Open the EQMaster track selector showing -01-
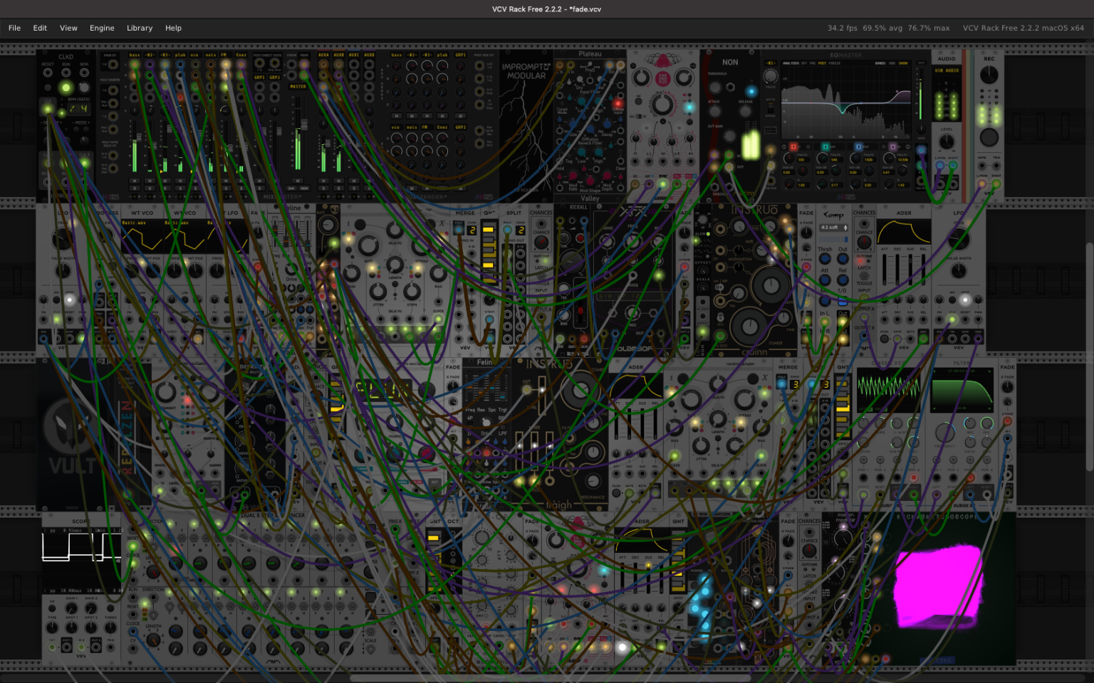Viewport: 1094px width, 683px height. [770, 63]
